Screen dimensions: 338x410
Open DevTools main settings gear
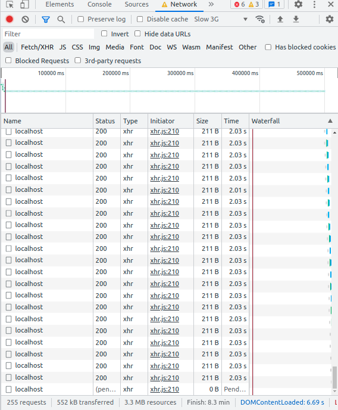[298, 4]
